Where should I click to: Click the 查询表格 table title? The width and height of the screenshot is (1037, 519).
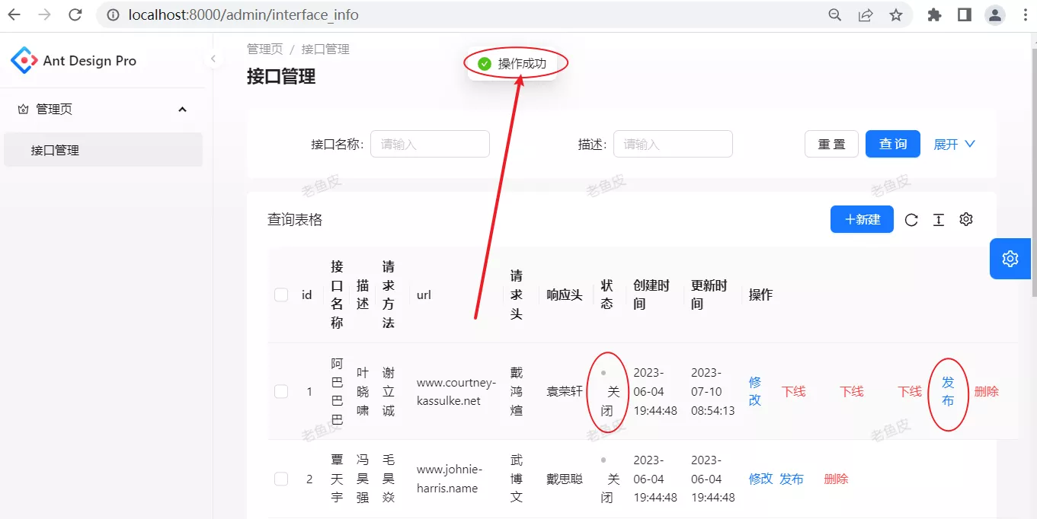point(295,220)
